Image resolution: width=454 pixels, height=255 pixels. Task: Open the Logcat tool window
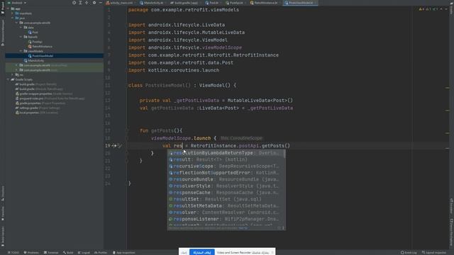(x=84, y=253)
